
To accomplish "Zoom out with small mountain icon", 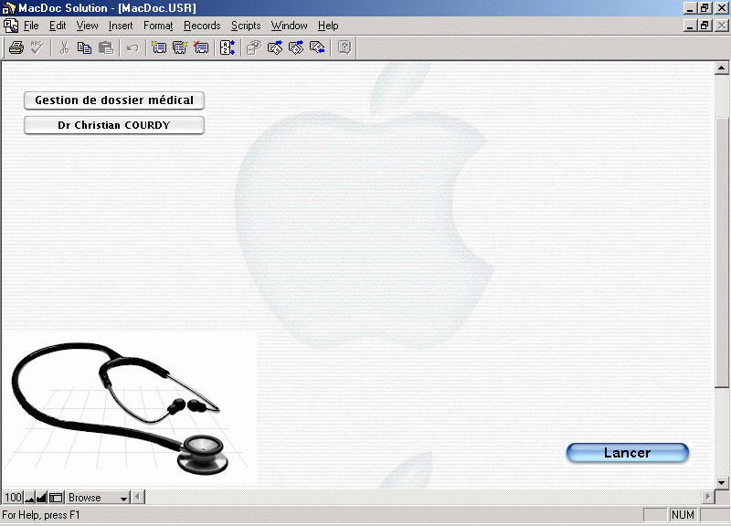I will coord(29,498).
